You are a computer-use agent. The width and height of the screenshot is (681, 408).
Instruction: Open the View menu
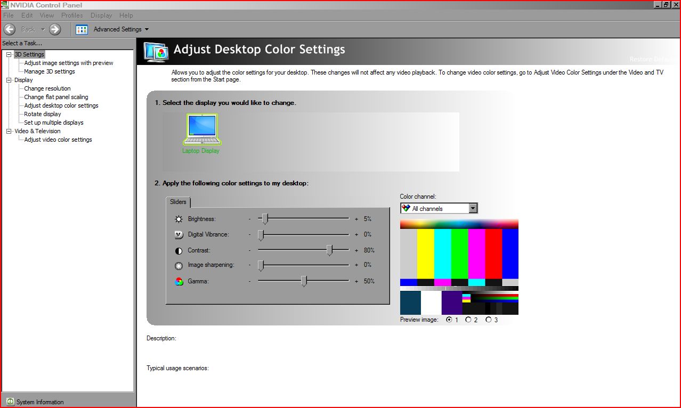tap(47, 15)
